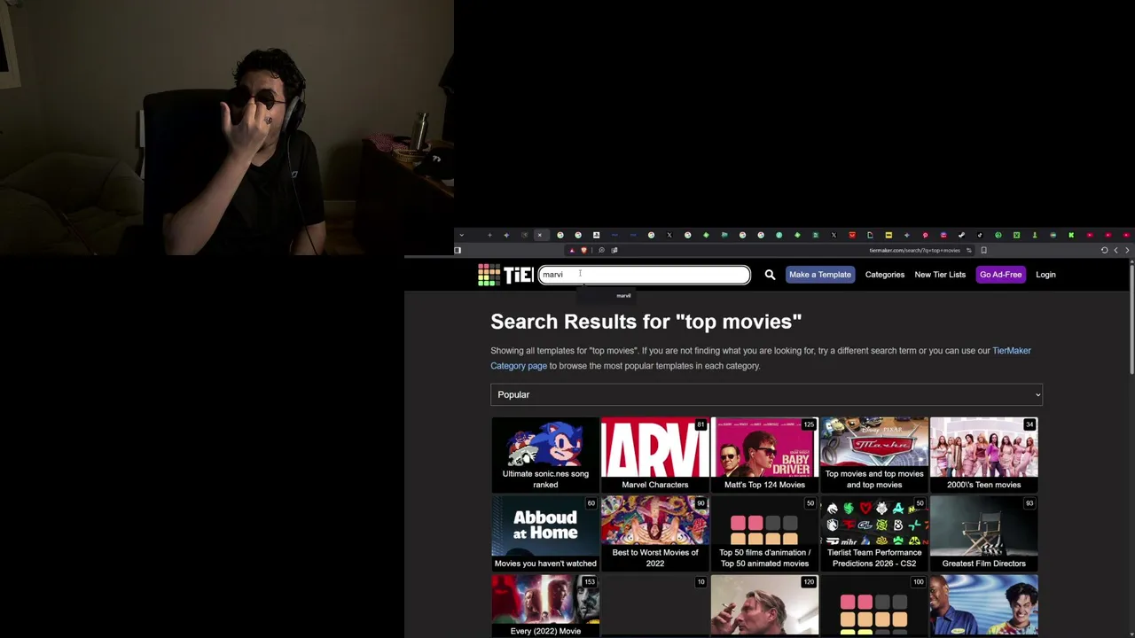Open the Login link
The height and width of the screenshot is (638, 1135).
[1045, 275]
